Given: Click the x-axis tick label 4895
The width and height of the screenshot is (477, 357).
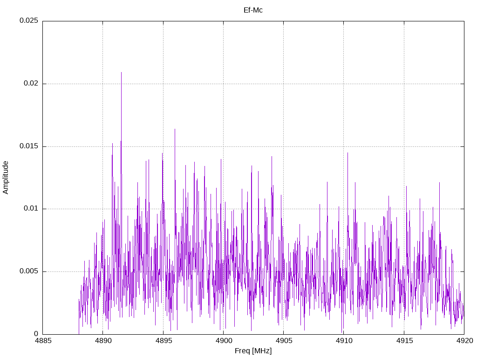Looking at the screenshot, I should 164,341.
